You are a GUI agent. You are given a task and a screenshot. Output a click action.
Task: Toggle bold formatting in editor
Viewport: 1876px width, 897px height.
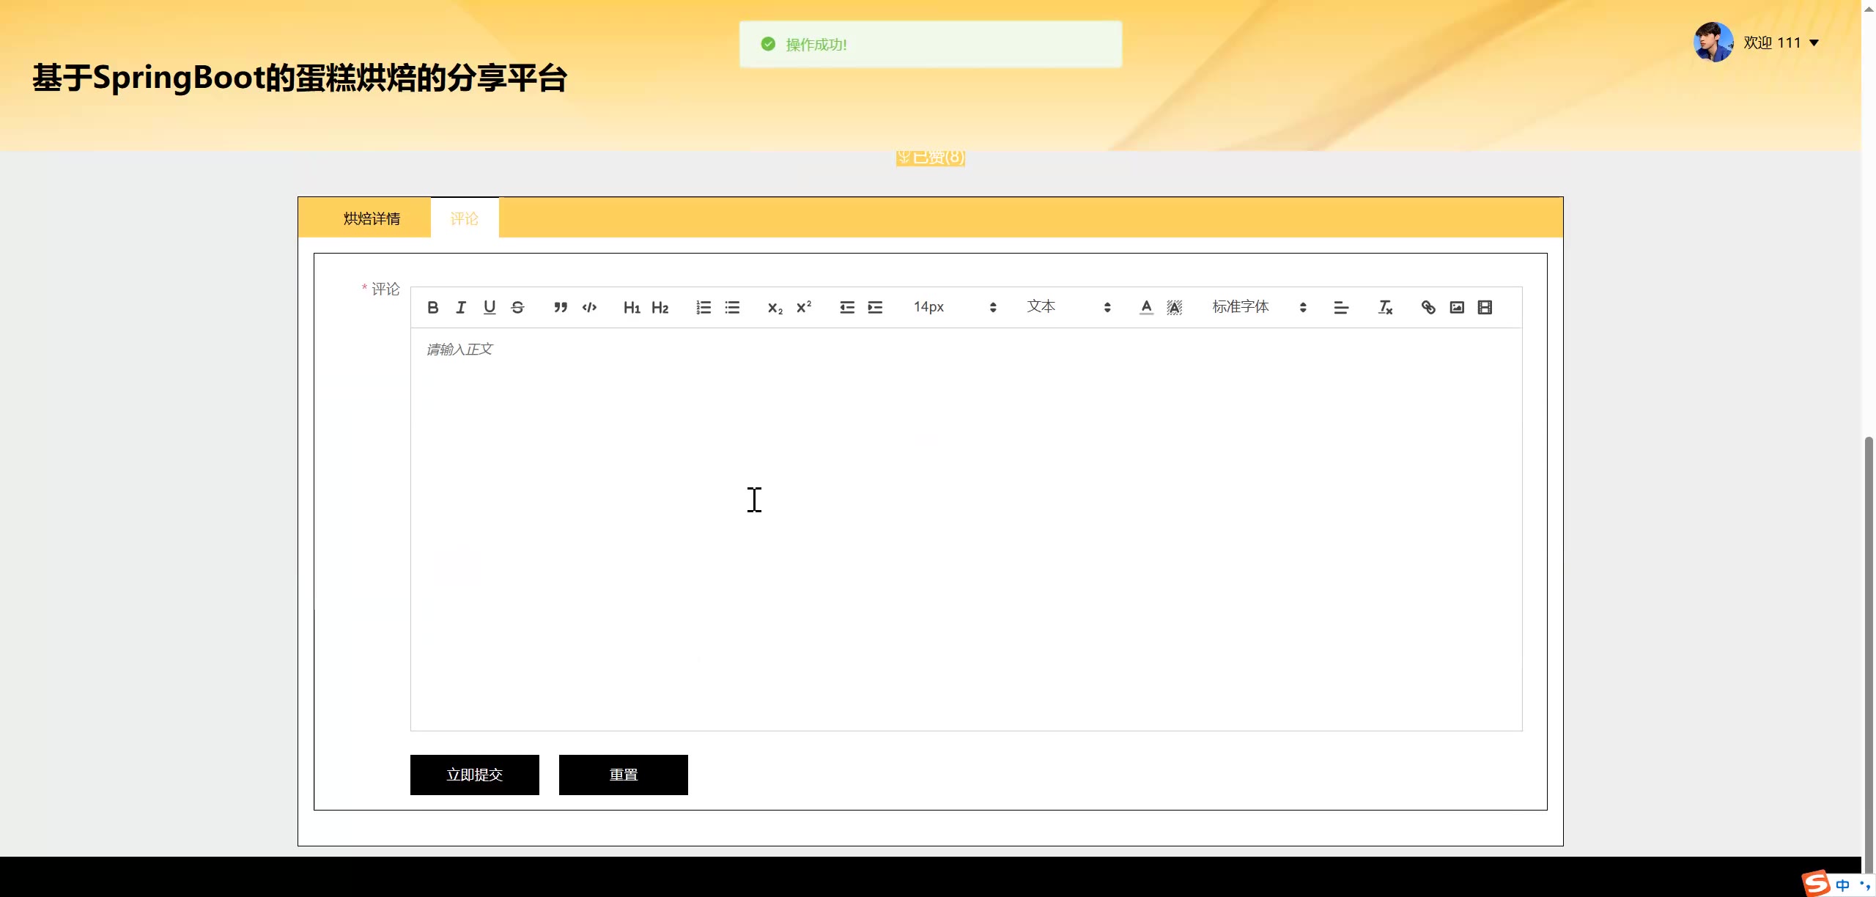[432, 308]
